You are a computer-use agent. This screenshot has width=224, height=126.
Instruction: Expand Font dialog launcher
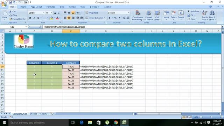click(60, 22)
